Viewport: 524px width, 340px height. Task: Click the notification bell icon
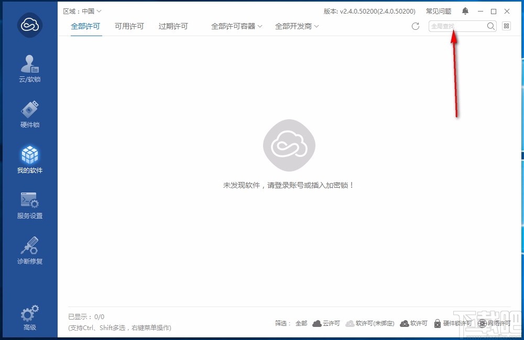pos(465,10)
